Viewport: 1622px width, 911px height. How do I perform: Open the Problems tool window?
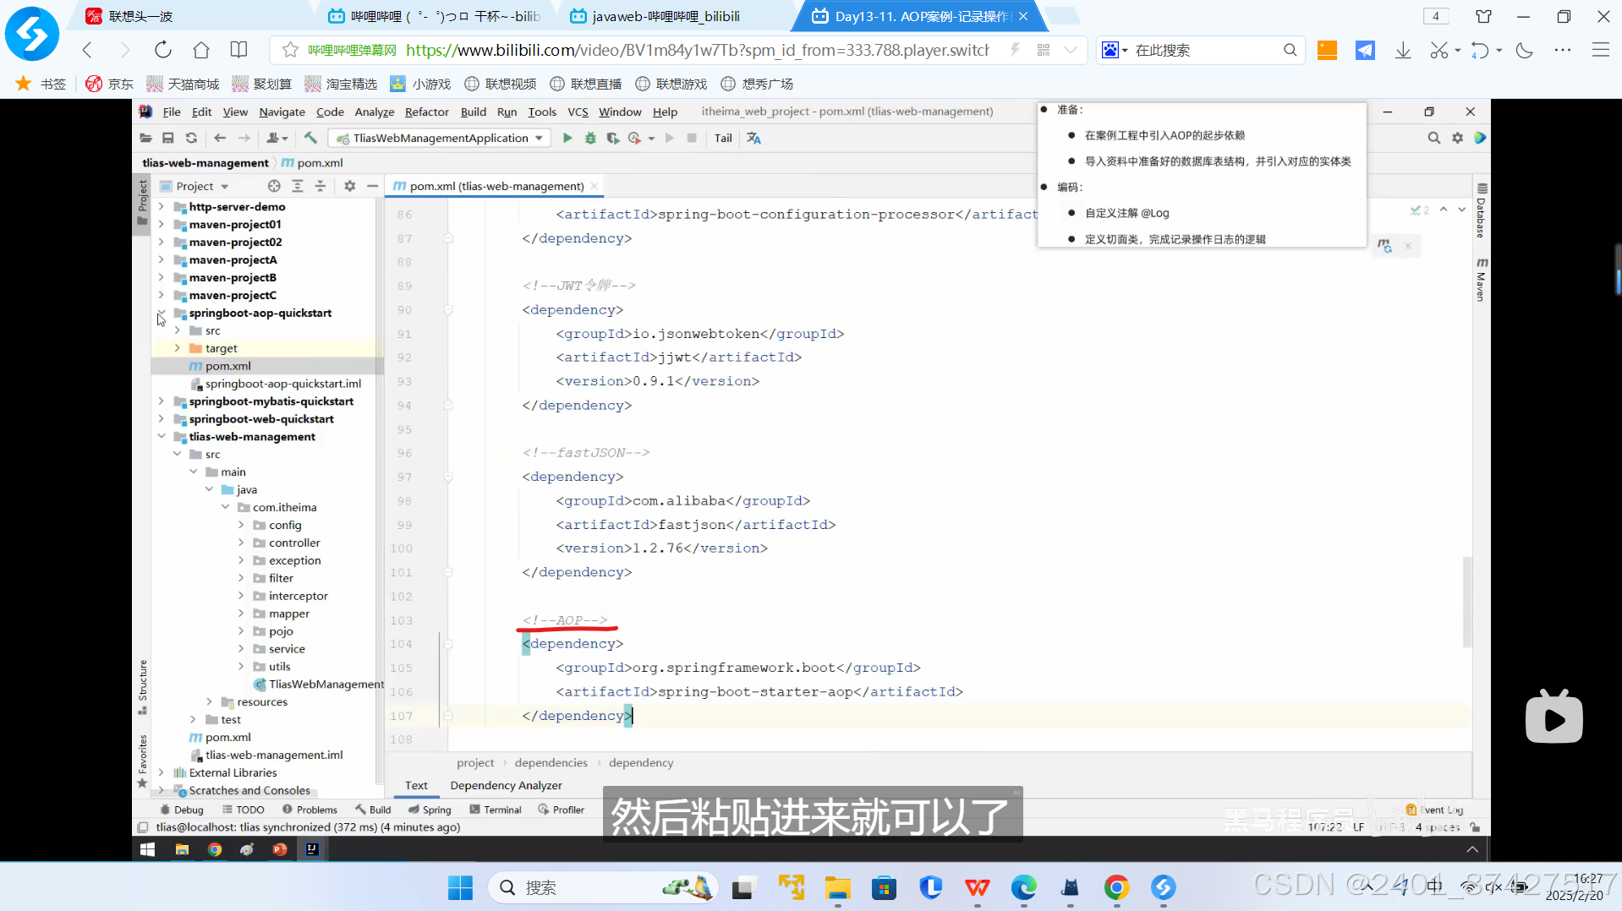[x=310, y=810]
